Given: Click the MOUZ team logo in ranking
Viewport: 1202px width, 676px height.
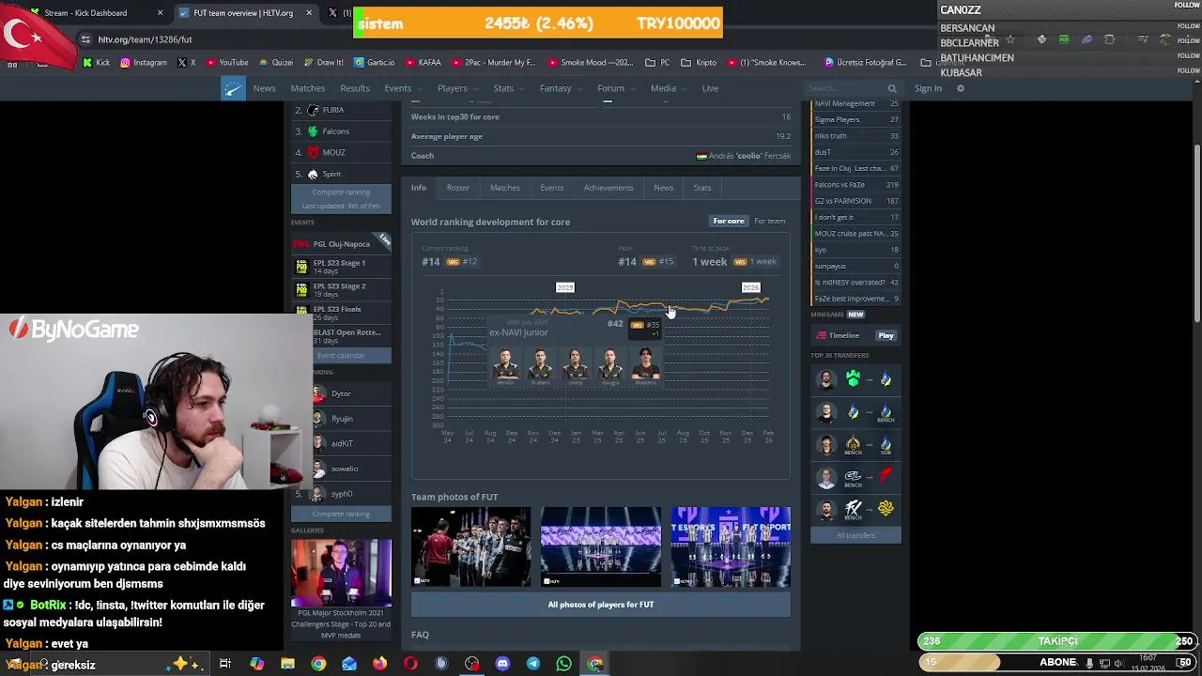Looking at the screenshot, I should pyautogui.click(x=313, y=152).
